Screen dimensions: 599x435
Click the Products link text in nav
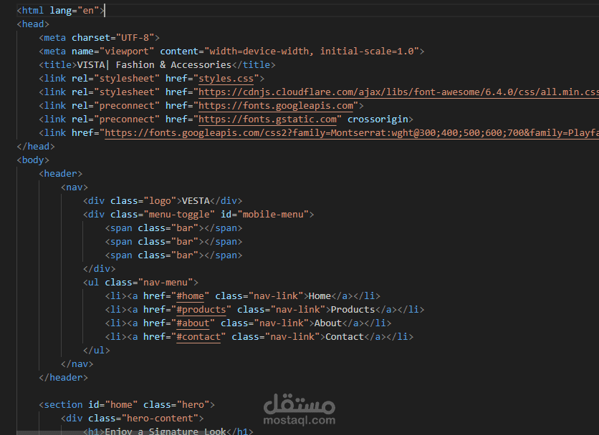(353, 310)
